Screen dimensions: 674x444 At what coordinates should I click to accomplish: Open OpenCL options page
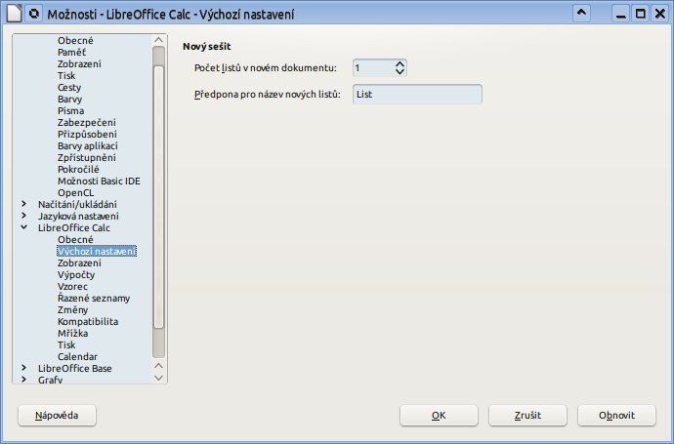(75, 192)
